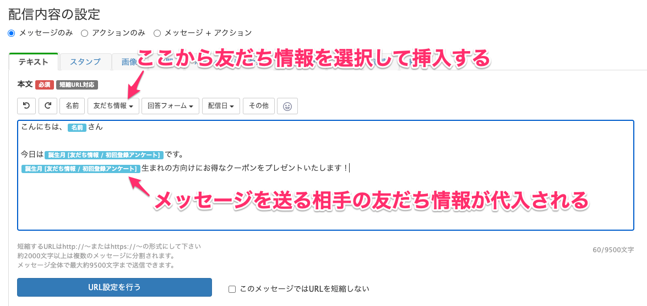647x306 pixels.
Task: Select メッセージ + アクション radio option
Action: [157, 33]
